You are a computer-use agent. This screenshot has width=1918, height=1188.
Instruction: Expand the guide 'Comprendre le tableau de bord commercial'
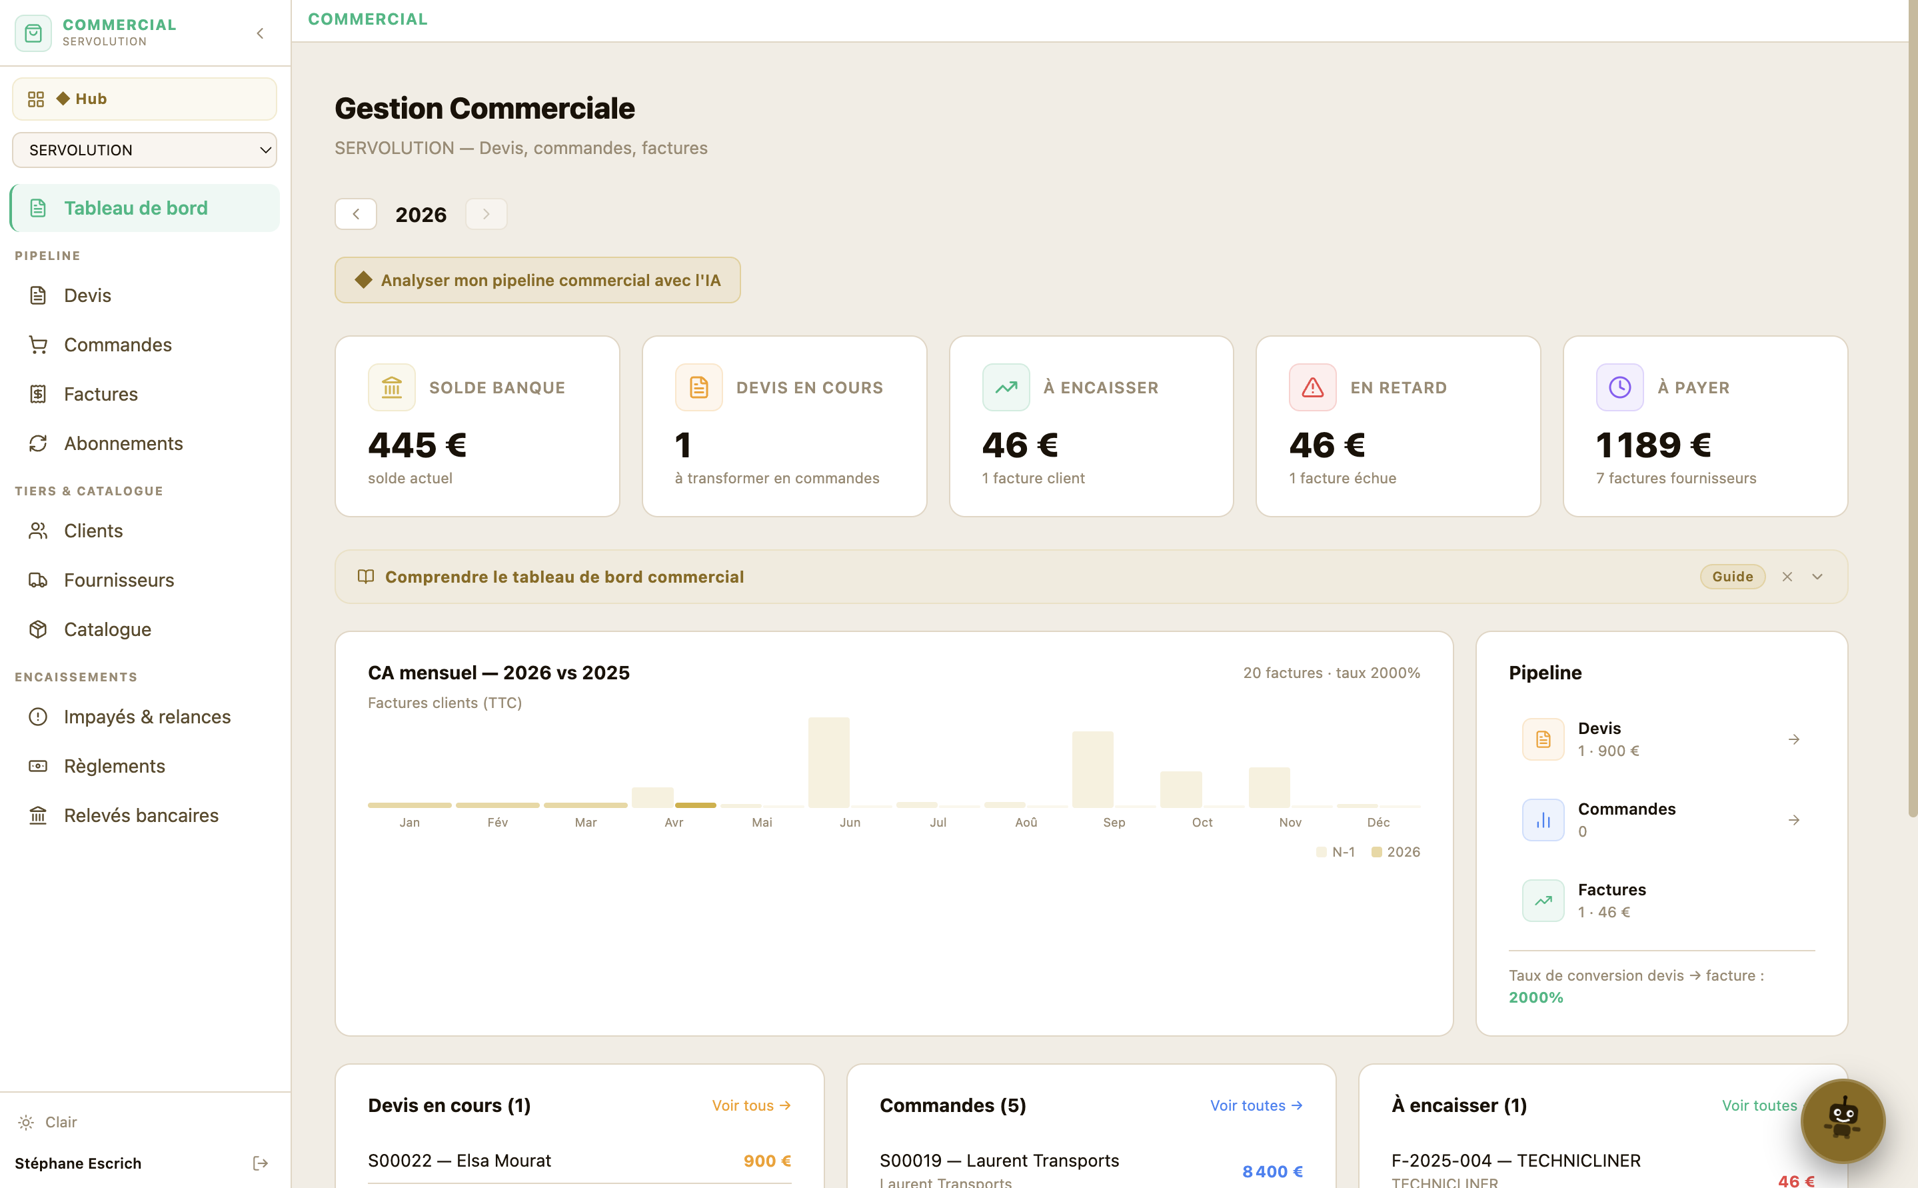click(1817, 576)
